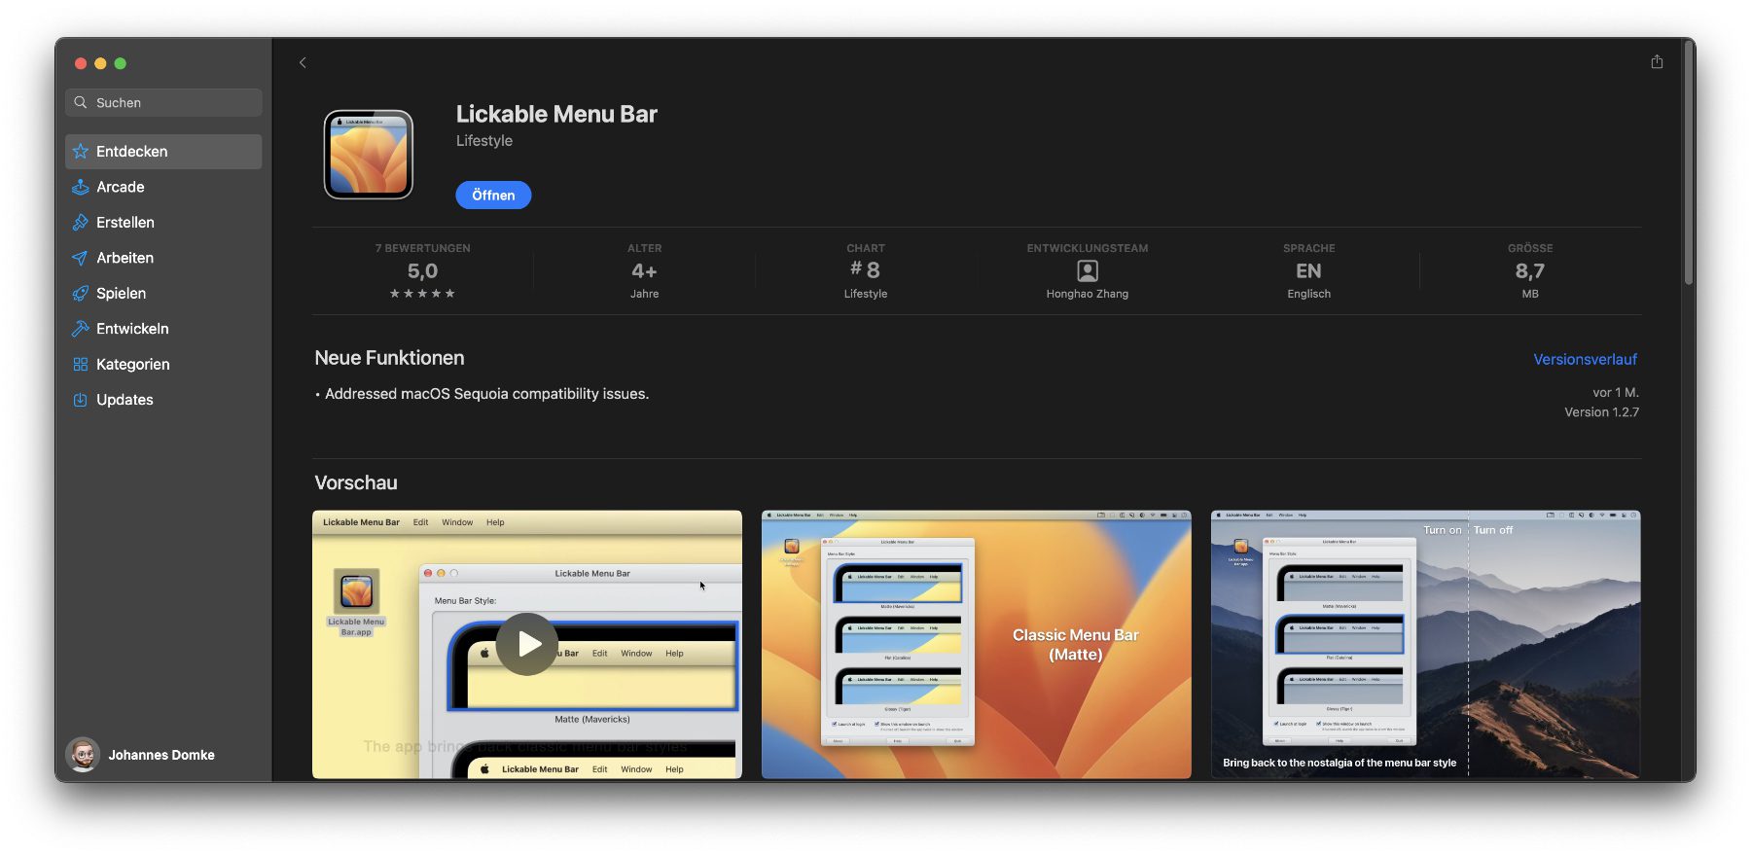Open the Classic Menu Bar (Matte) screenshot

(976, 644)
